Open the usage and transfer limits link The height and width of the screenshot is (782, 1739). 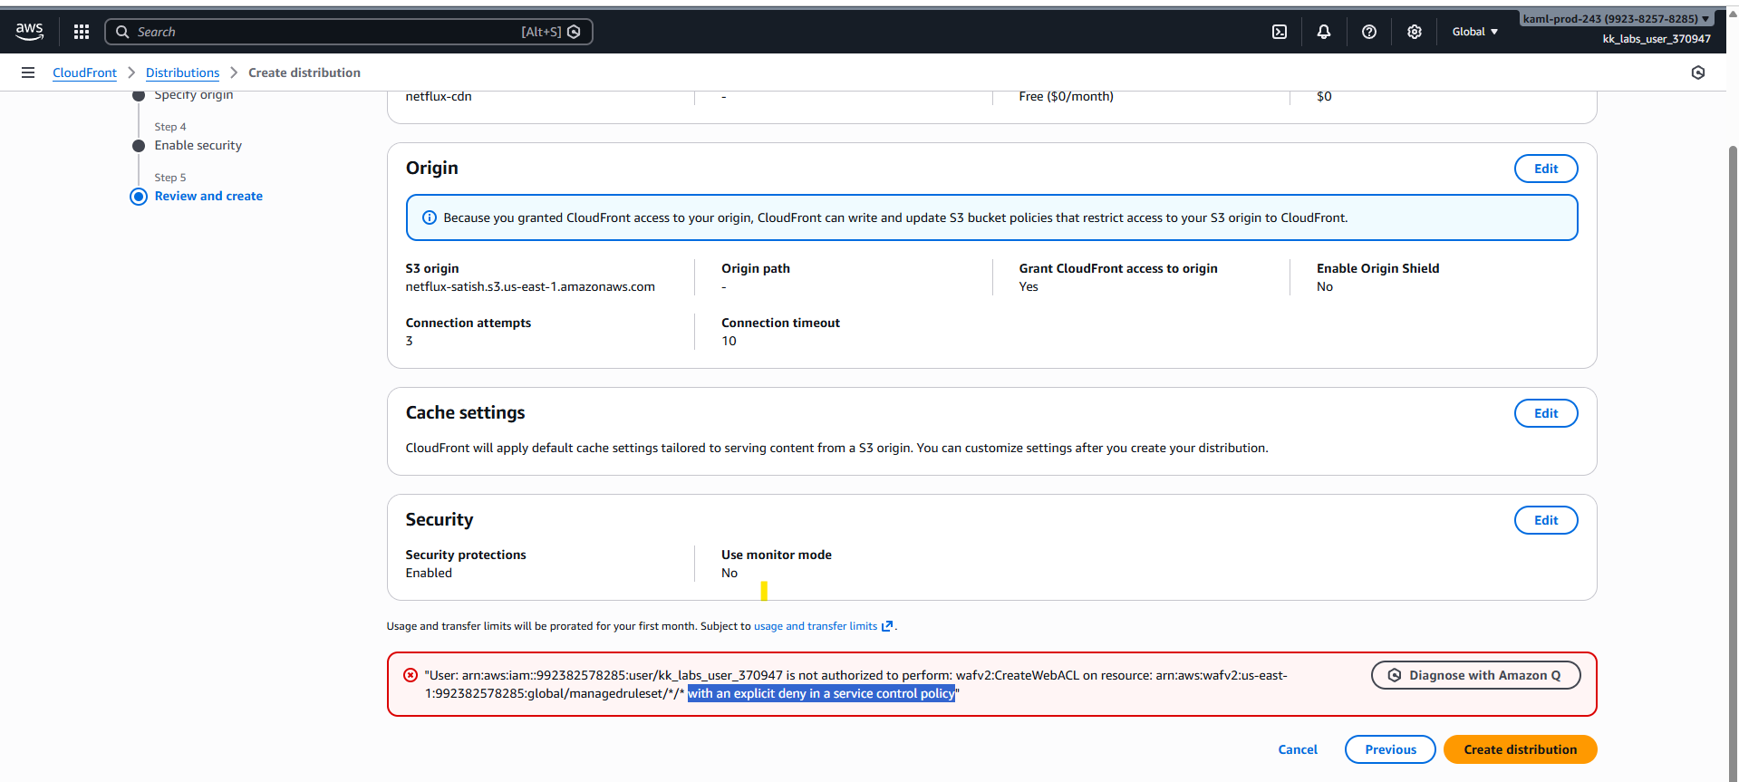[816, 626]
